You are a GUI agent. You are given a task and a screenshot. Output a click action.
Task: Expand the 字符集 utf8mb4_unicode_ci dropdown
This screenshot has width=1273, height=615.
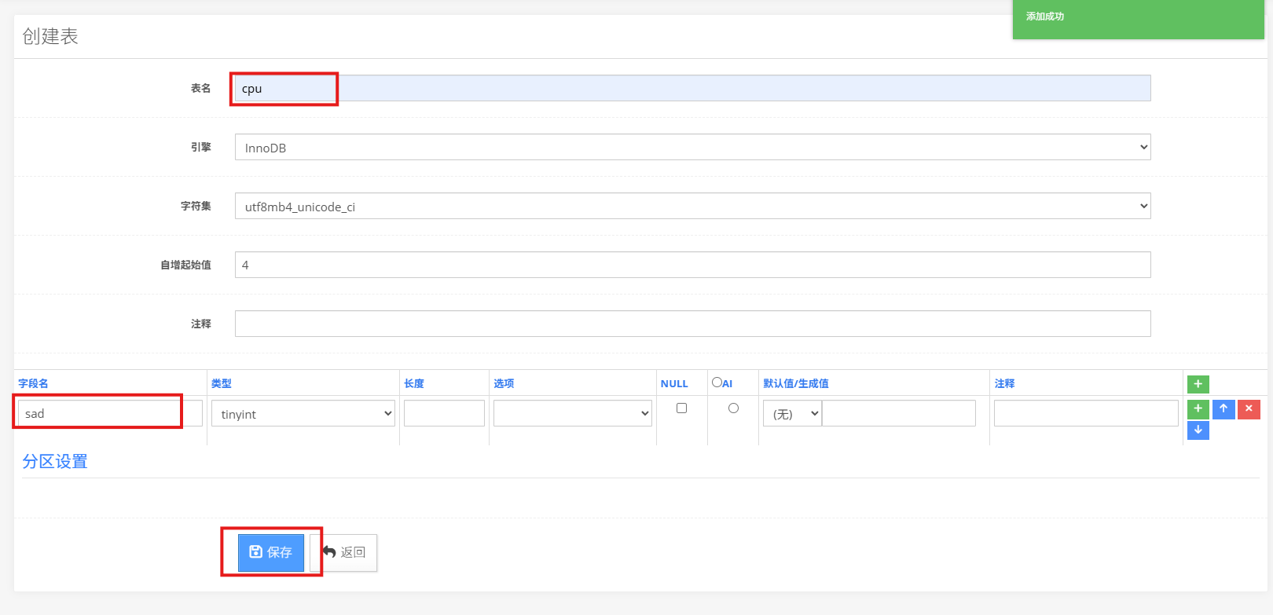click(692, 207)
